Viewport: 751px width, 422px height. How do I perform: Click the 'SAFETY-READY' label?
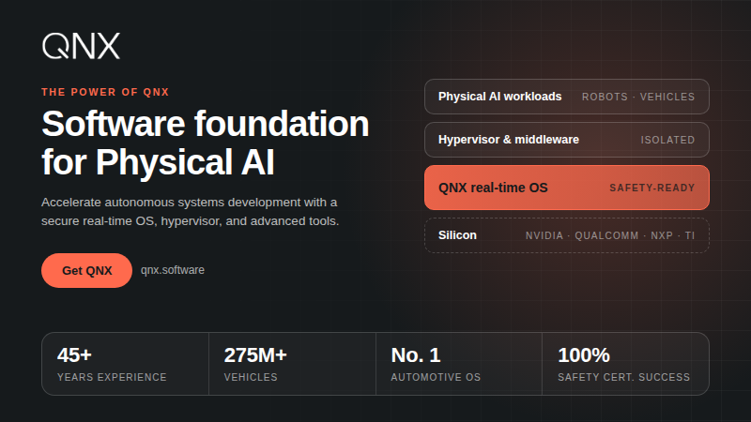(652, 188)
